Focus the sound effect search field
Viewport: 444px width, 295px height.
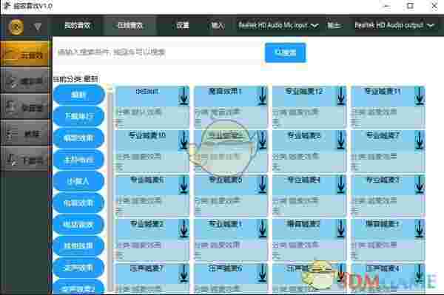click(158, 52)
